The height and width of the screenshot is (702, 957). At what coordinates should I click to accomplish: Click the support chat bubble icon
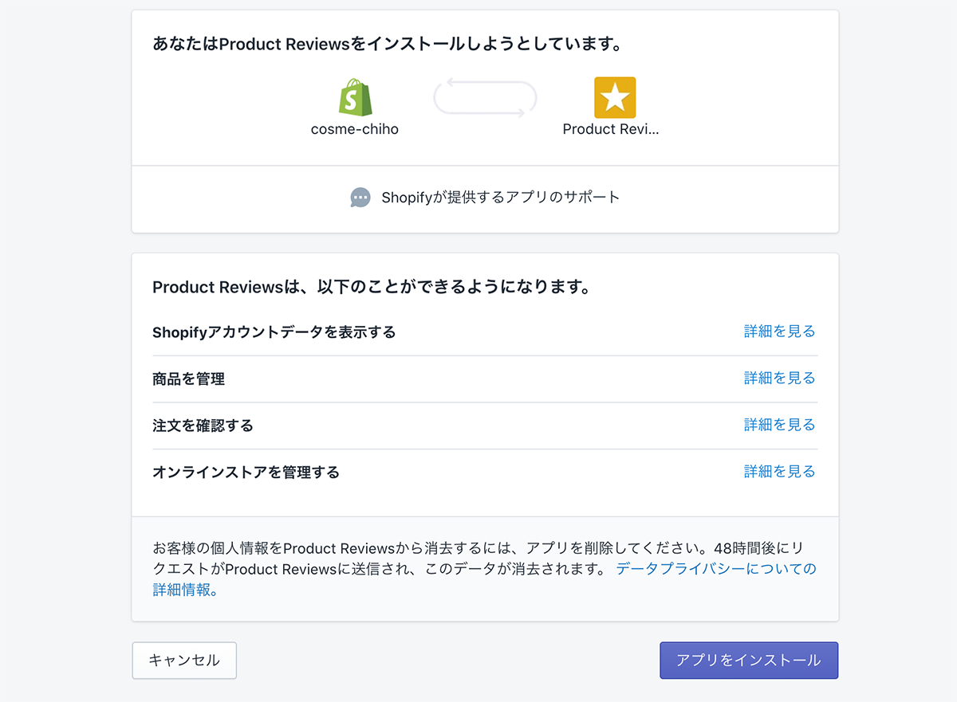[360, 198]
